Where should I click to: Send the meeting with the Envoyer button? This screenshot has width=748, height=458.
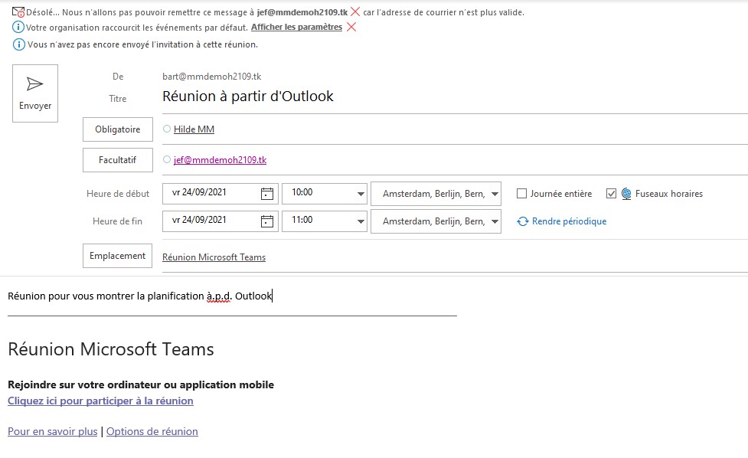(x=34, y=93)
